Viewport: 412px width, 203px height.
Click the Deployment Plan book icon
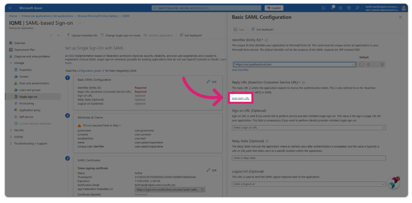click(11, 50)
